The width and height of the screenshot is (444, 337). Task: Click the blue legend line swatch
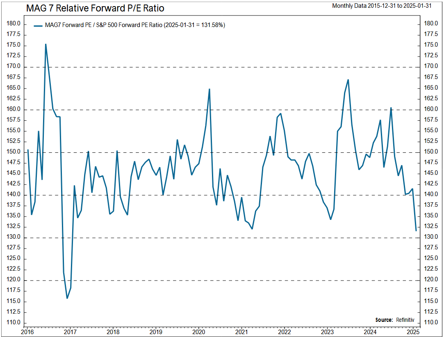[x=39, y=25]
